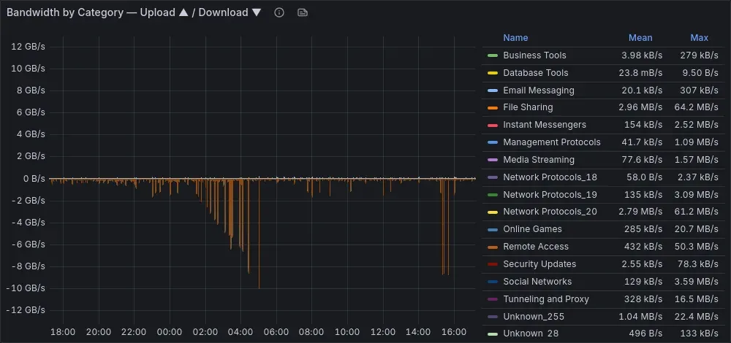Click the 12 GB/s y-axis label

click(x=29, y=47)
